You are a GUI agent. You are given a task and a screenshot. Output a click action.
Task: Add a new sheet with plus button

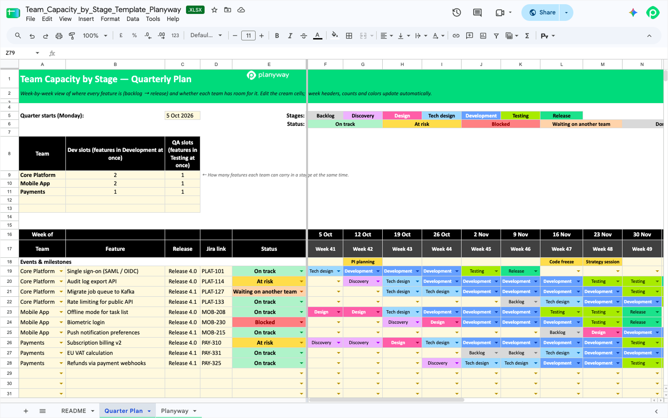(x=26, y=411)
